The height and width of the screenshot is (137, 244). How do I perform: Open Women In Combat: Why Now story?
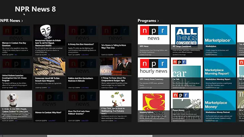pos(49,106)
